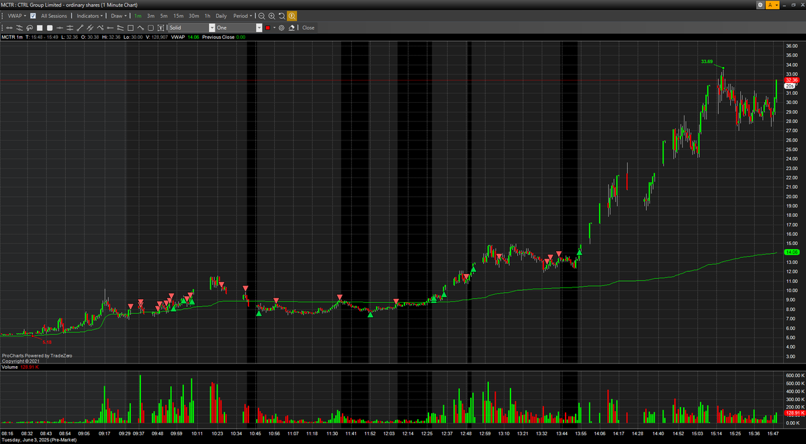Select the diagonal trend line tool
This screenshot has width=806, height=444.
(x=80, y=28)
